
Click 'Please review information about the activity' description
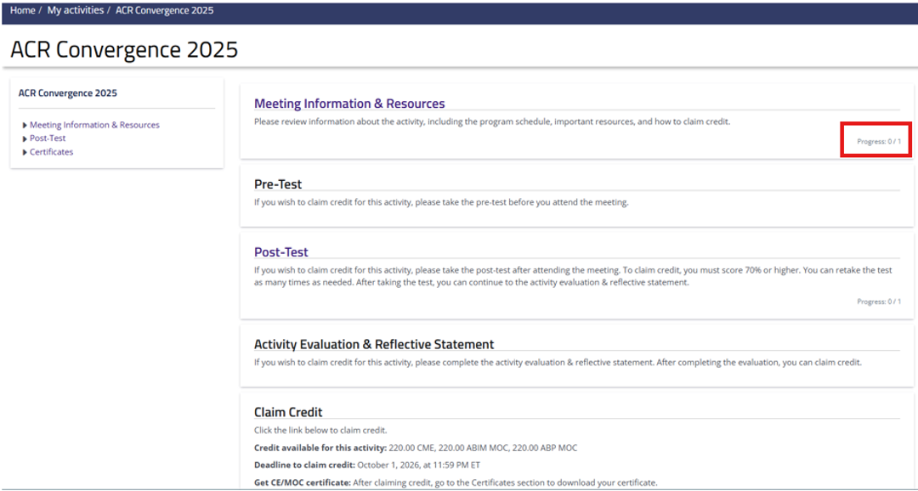point(492,122)
